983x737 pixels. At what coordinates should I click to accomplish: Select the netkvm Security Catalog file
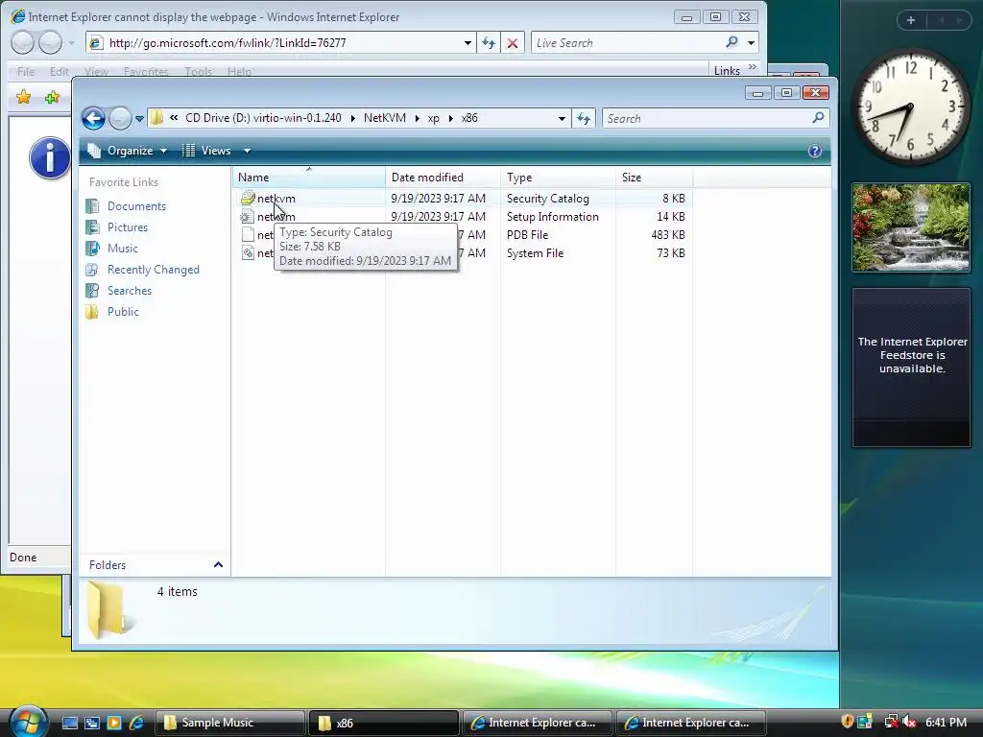pos(276,199)
